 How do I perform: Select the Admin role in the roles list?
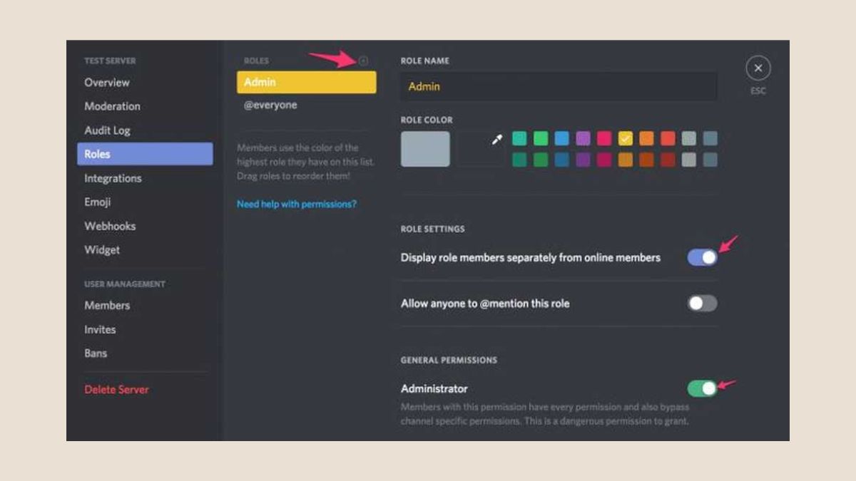tap(306, 82)
